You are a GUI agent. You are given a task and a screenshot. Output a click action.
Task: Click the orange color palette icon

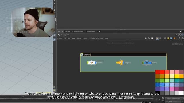pyautogui.click(x=175, y=38)
